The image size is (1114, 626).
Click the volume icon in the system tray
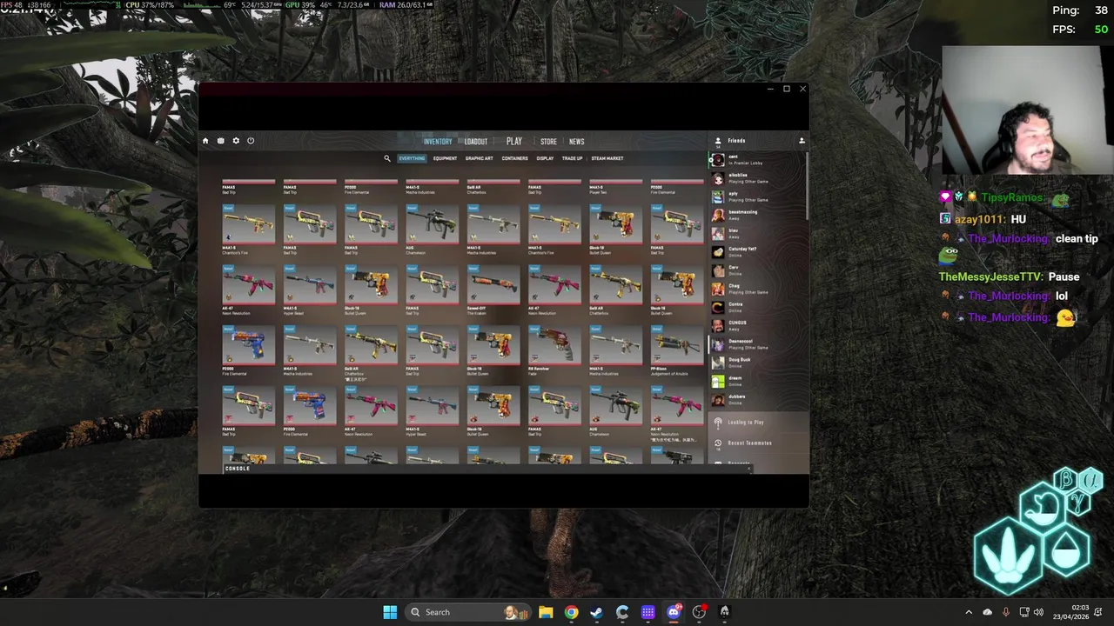(1038, 612)
